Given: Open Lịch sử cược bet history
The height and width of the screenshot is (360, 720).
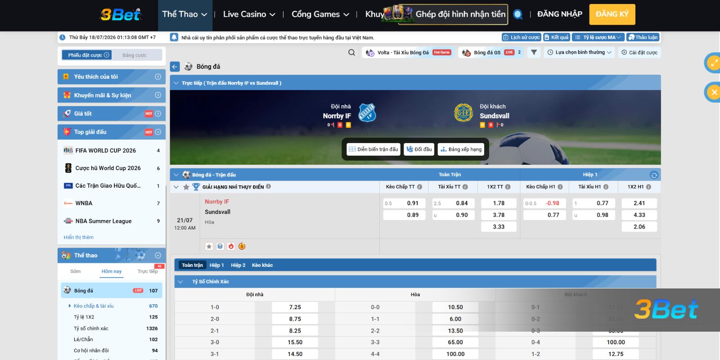Looking at the screenshot, I should click(x=521, y=37).
